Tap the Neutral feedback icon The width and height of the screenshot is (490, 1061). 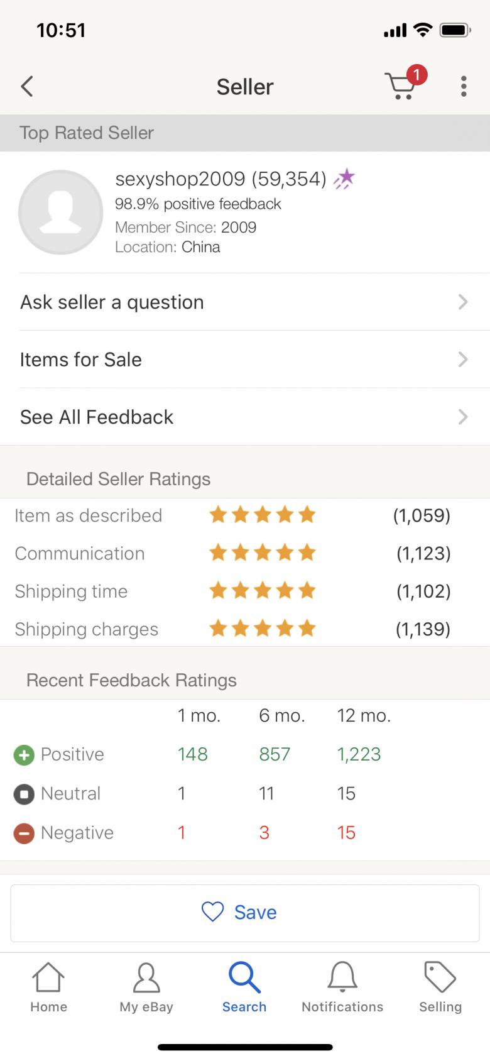point(24,794)
